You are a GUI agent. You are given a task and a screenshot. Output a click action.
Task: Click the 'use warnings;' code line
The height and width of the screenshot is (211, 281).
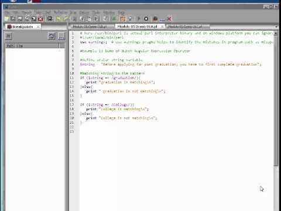pyautogui.click(x=93, y=42)
